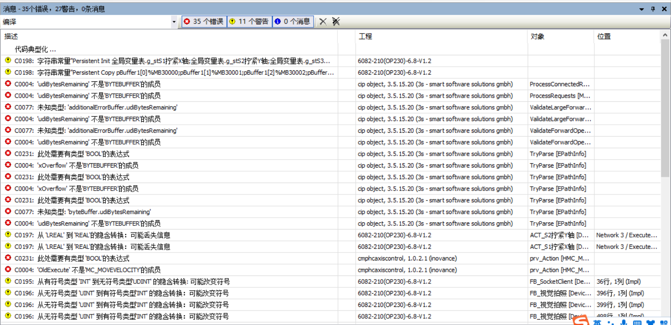This screenshot has width=671, height=325.
Task: Open the soft keyboard icon on IME bar
Action: point(637,322)
